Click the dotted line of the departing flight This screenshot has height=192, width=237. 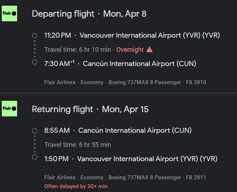(35, 49)
